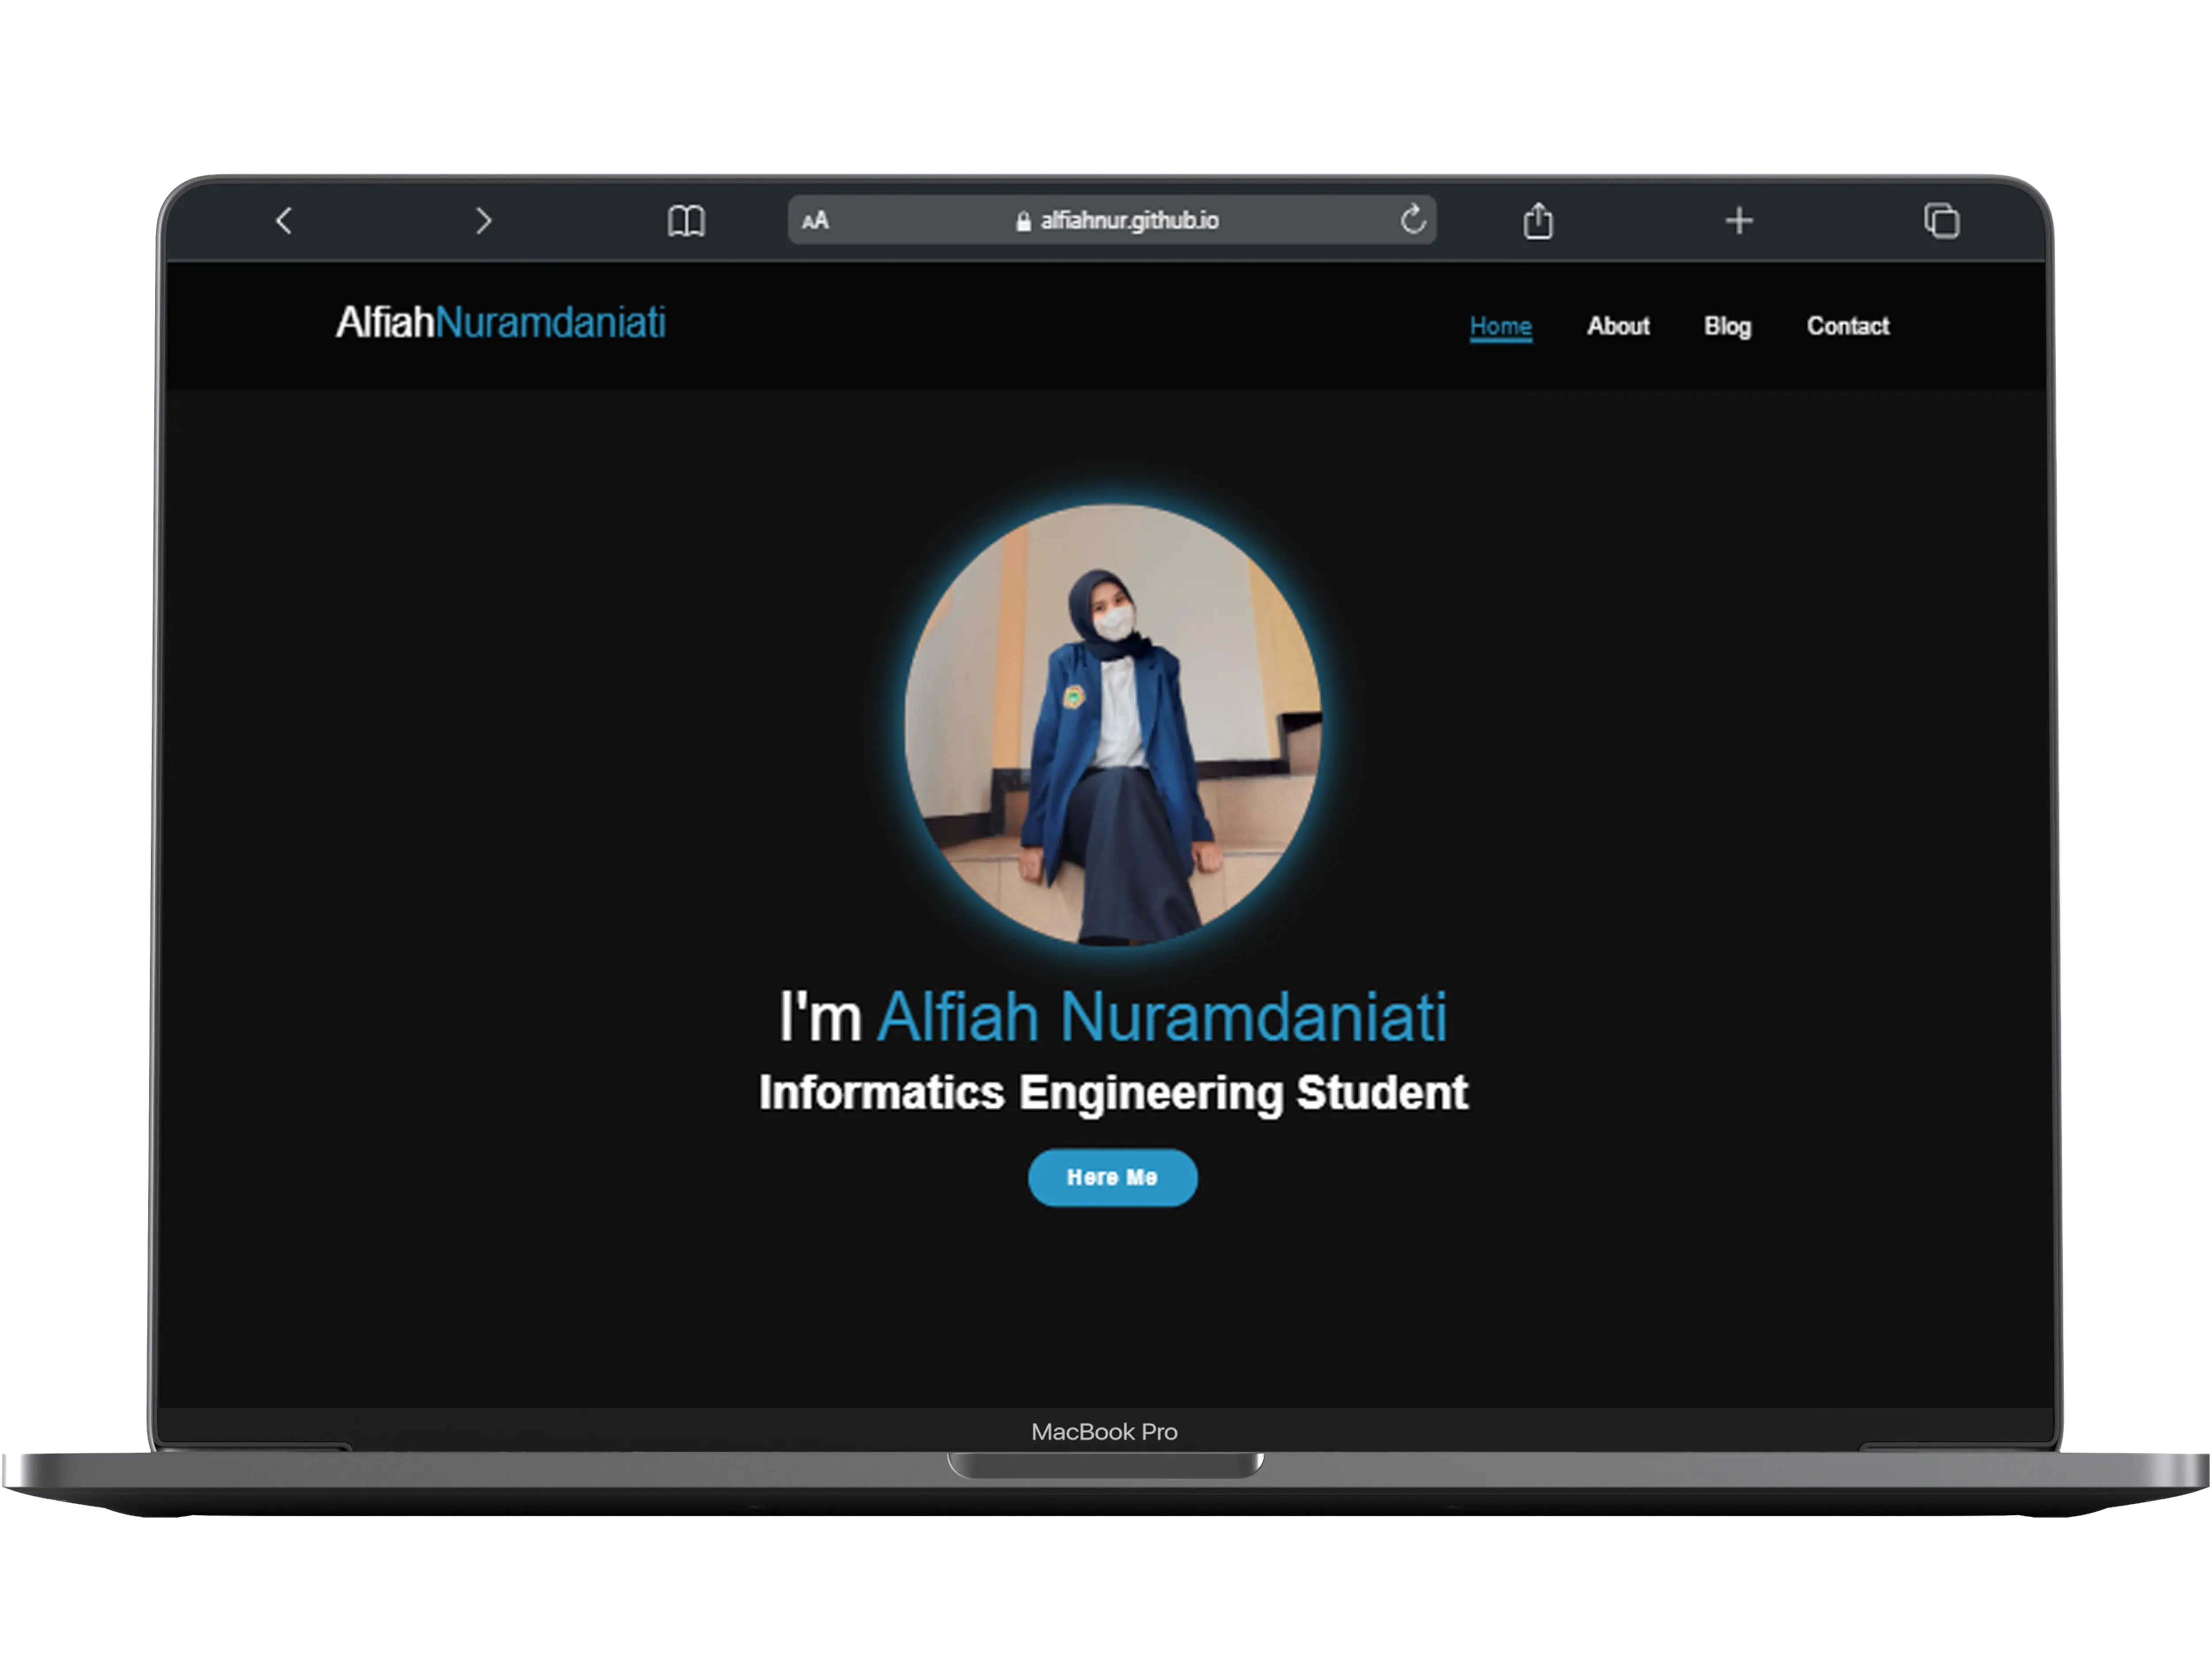The height and width of the screenshot is (1659, 2212).
Task: Click the AlfiahNuramdaniati site logo
Action: pyautogui.click(x=500, y=323)
